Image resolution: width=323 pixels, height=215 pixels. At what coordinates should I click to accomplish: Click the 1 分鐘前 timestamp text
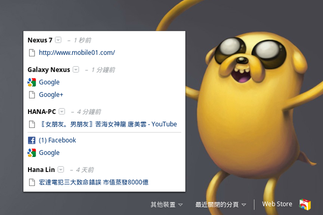(103, 70)
